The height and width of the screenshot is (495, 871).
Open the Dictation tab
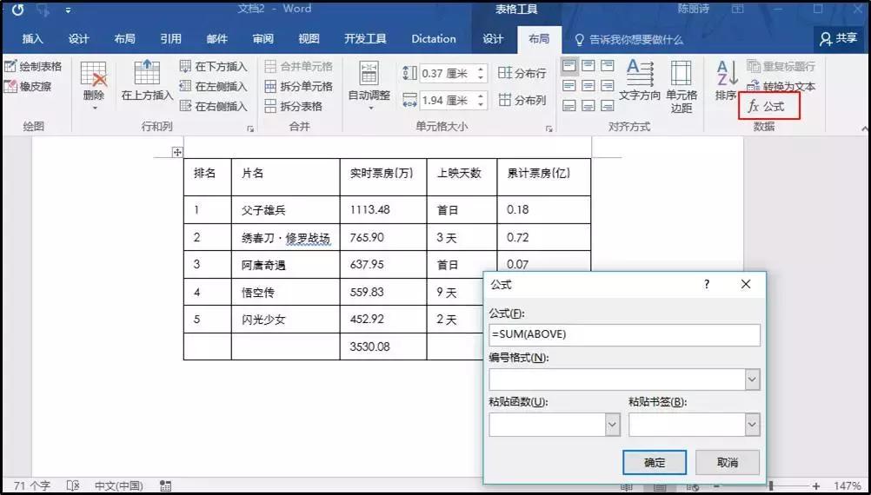(433, 39)
